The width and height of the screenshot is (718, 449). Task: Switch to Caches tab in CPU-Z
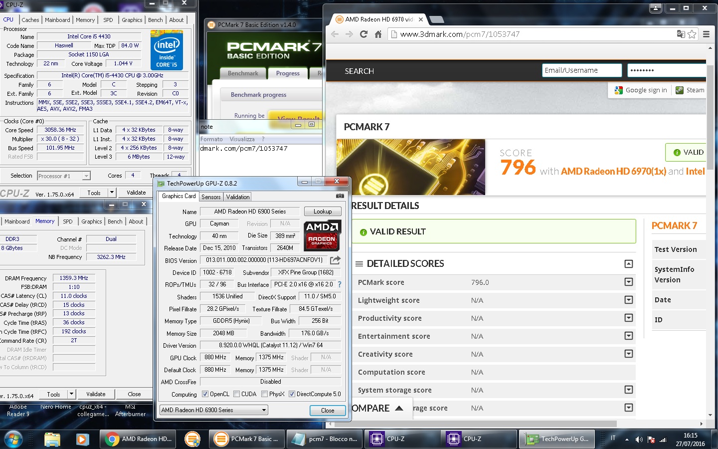click(30, 20)
